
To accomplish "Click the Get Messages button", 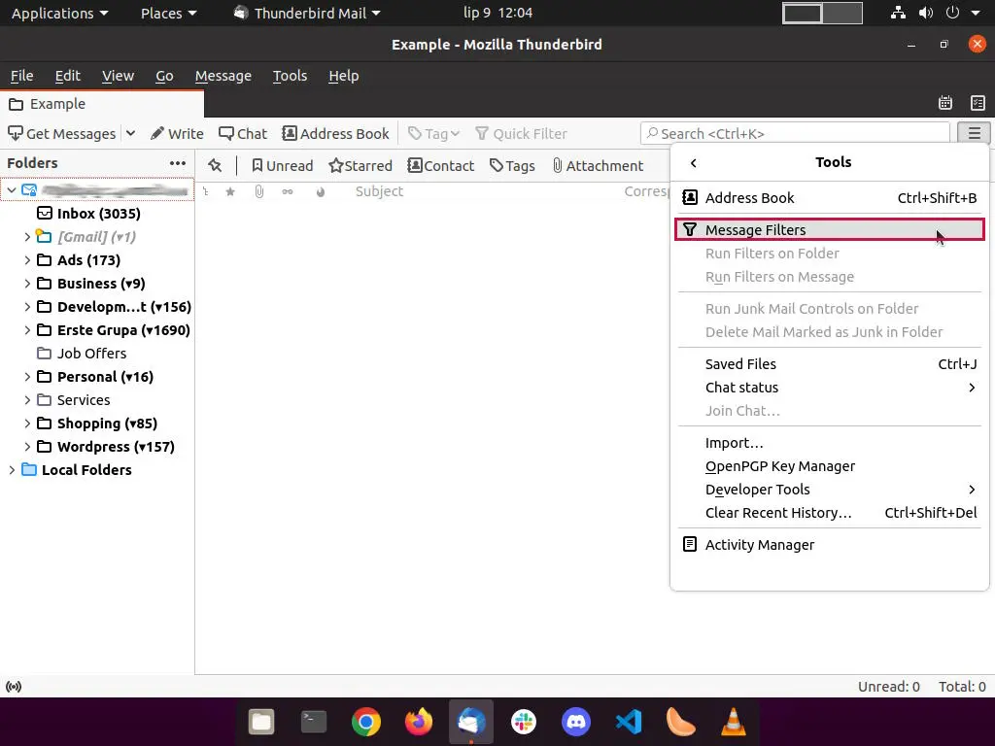I will click(61, 134).
